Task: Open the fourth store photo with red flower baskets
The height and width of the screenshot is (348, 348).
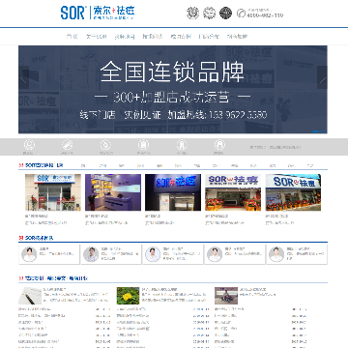Action: pos(233,192)
